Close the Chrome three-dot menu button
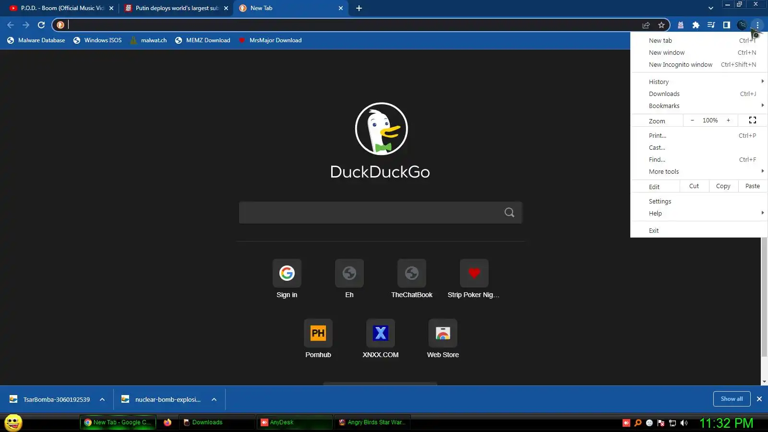The image size is (768, 432). 757,25
